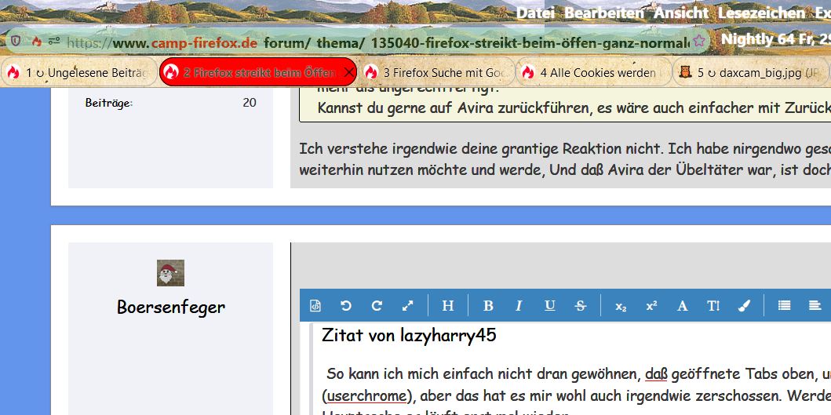Open Boersenfeger's avatar image
Viewport: 831px width, 415px height.
(170, 273)
